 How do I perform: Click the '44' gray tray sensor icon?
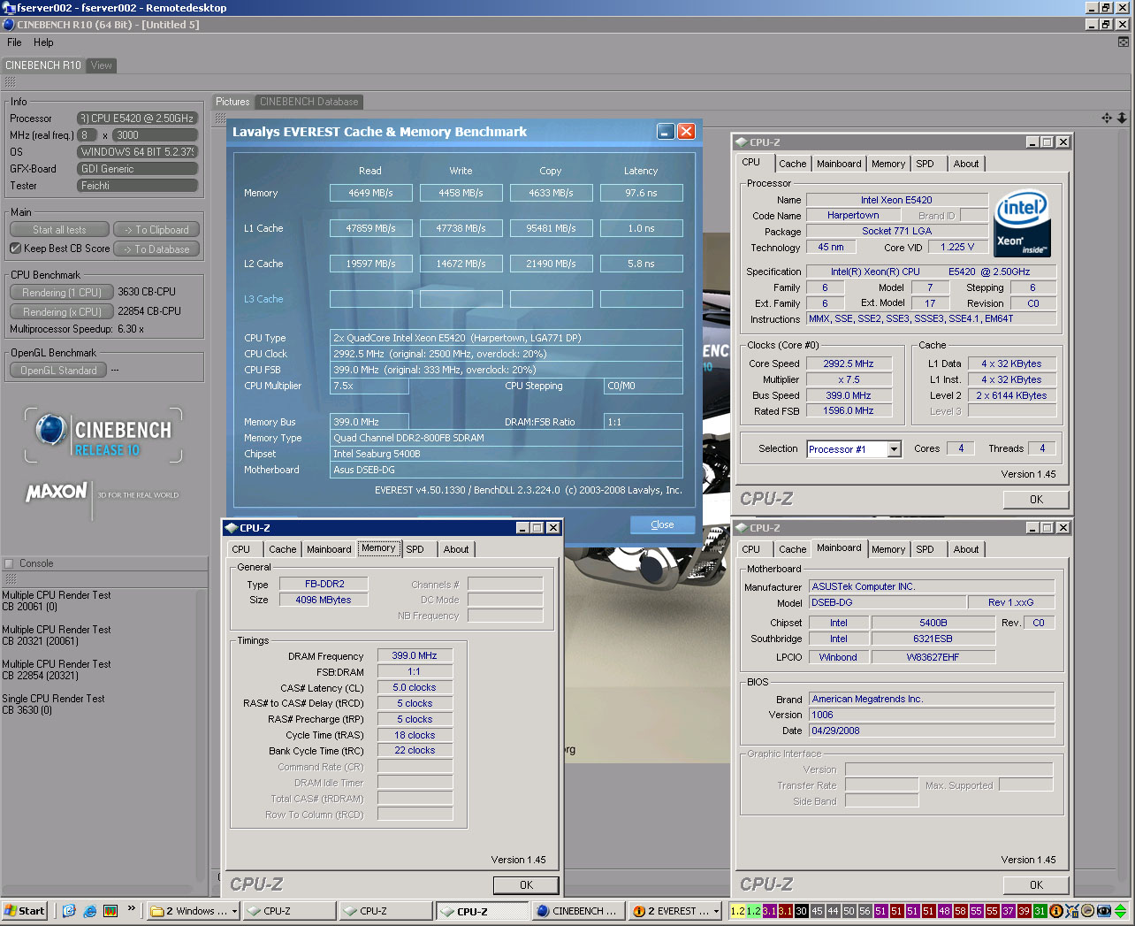pyautogui.click(x=833, y=910)
